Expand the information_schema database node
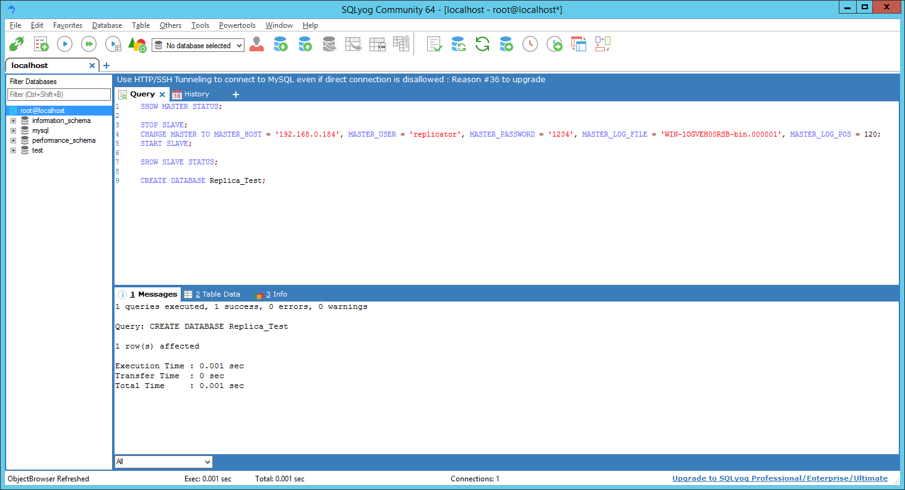 click(x=13, y=121)
